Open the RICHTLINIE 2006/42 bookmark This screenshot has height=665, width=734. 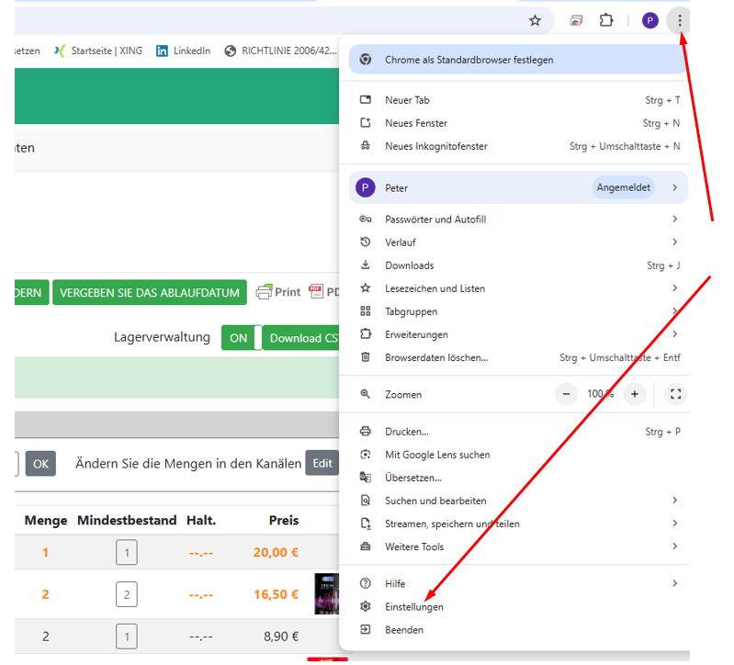(281, 51)
